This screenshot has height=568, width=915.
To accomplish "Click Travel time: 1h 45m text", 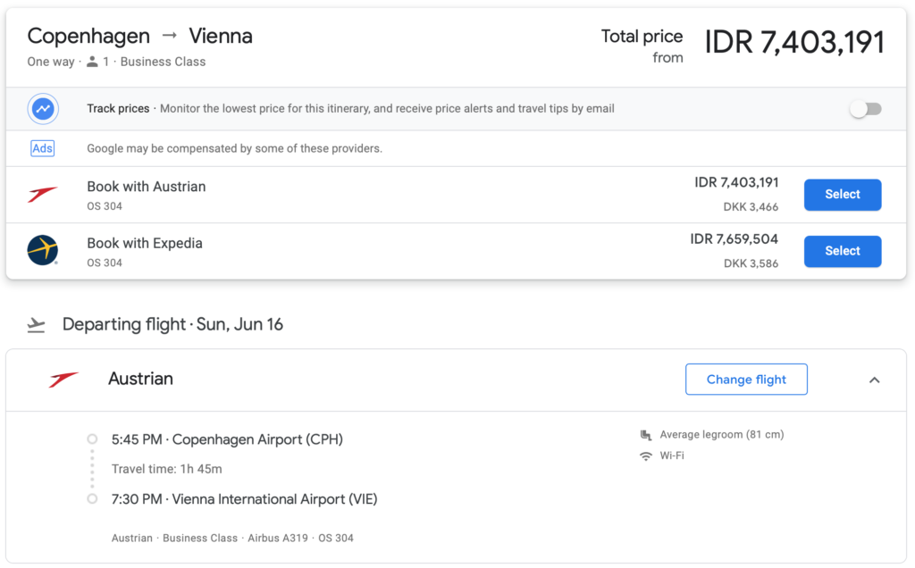I will coord(167,470).
